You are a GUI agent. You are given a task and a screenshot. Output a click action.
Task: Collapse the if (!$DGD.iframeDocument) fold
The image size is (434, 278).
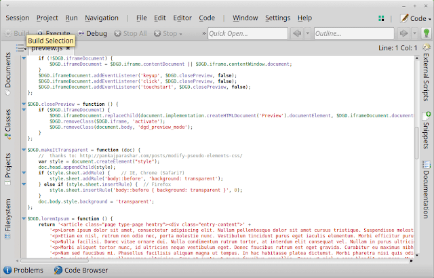pyautogui.click(x=24, y=58)
